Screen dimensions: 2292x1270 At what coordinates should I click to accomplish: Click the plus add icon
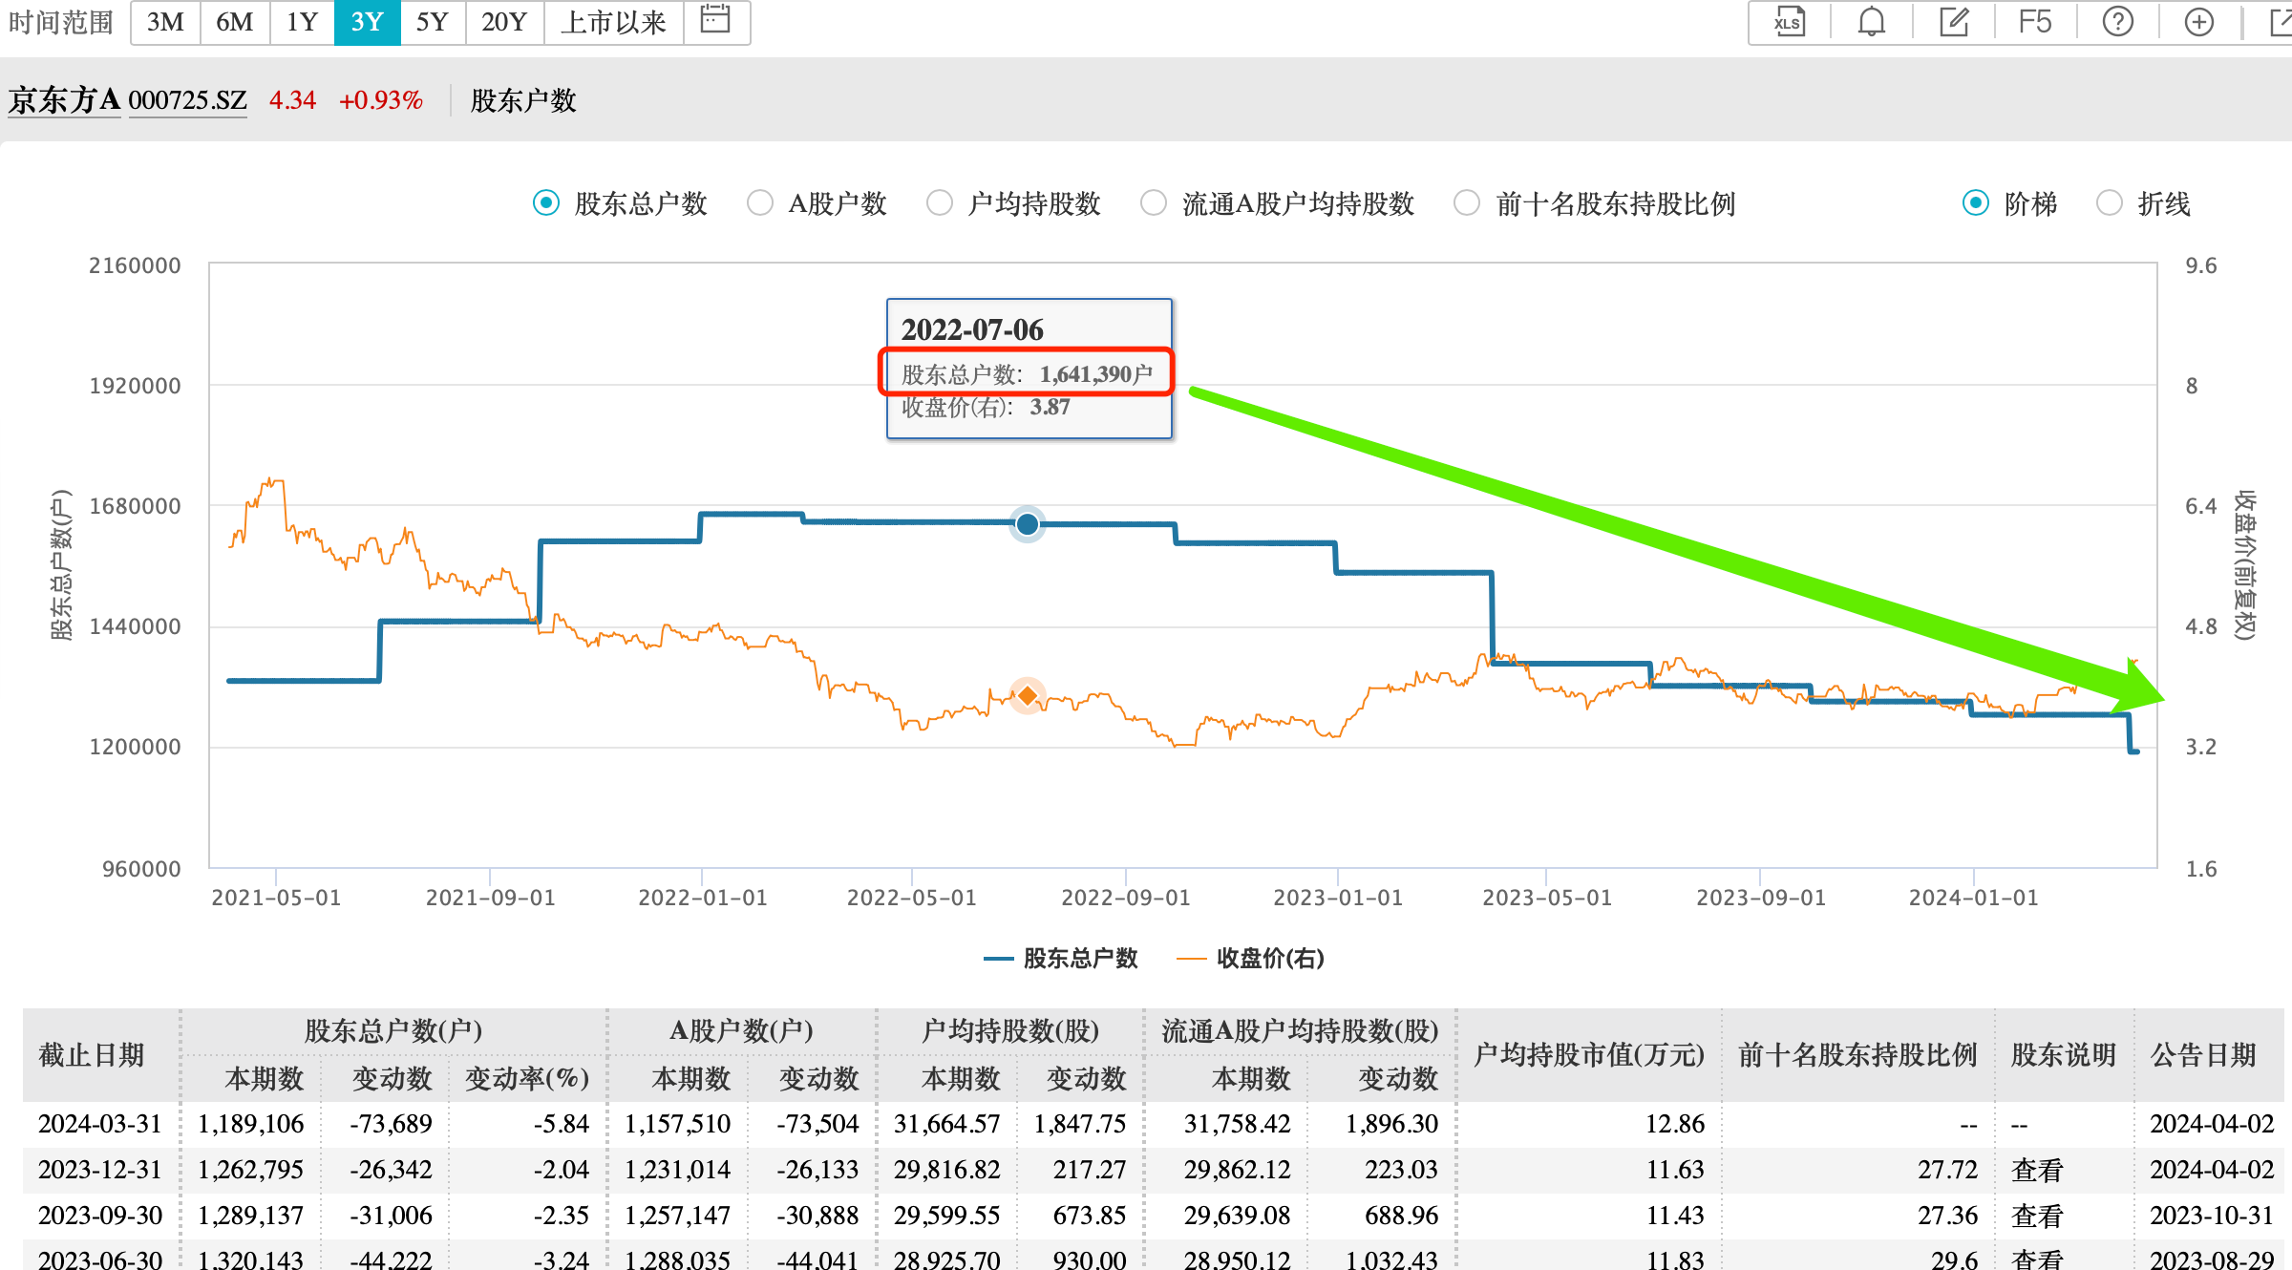point(2198,22)
